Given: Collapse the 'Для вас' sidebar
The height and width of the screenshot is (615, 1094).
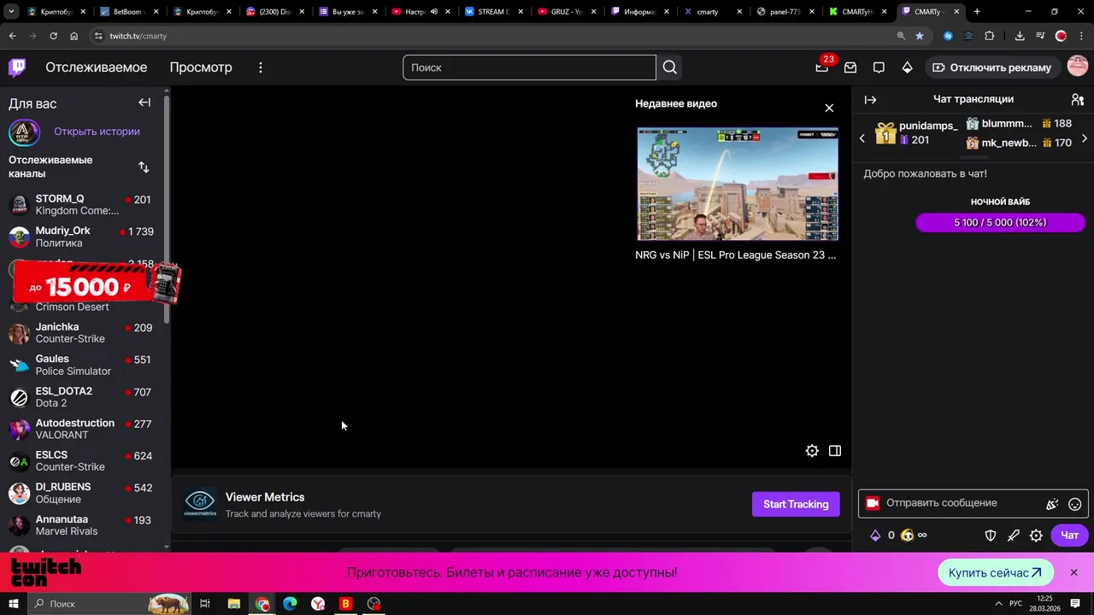Looking at the screenshot, I should click(144, 102).
